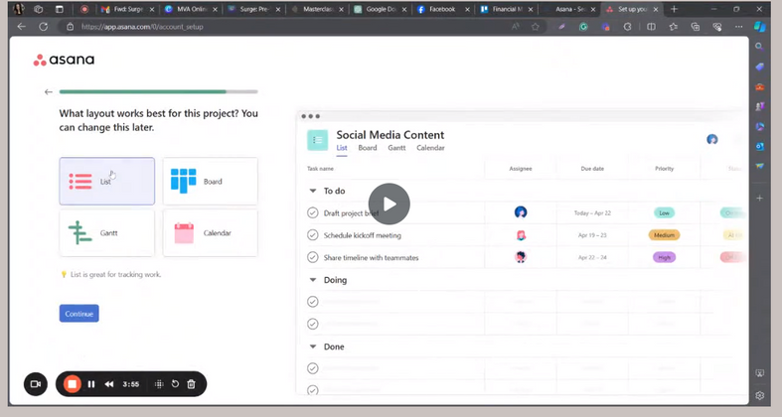Screen dimensions: 782x417
Task: Stop the screen recording
Action: pyautogui.click(x=72, y=384)
